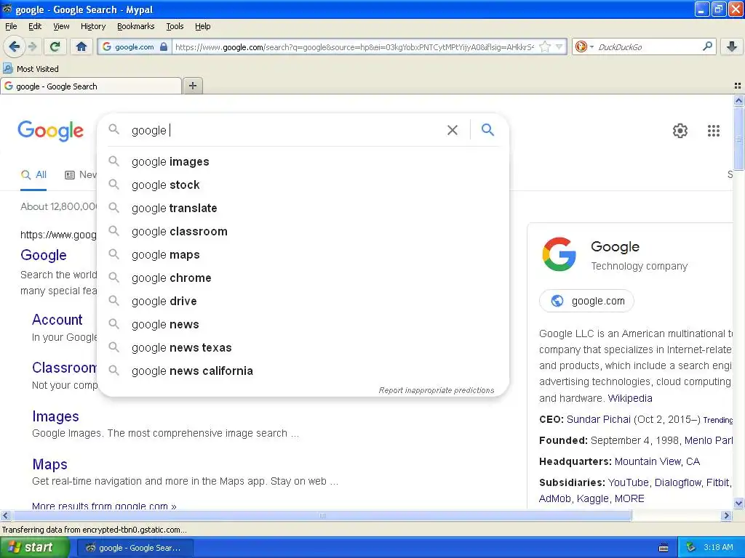Screen dimensions: 745x558
Task: Click the YouTube subsidiary link
Action: (x=628, y=482)
